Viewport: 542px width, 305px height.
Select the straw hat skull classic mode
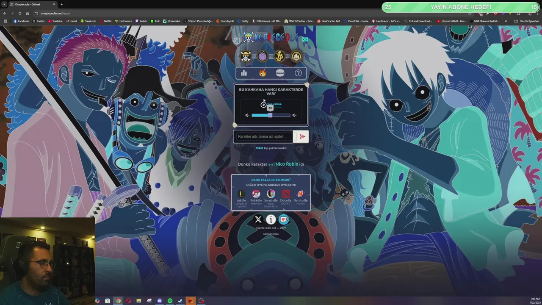(x=246, y=56)
